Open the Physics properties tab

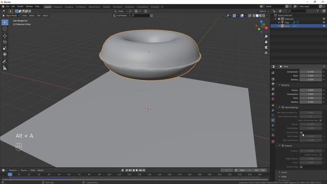click(273, 121)
